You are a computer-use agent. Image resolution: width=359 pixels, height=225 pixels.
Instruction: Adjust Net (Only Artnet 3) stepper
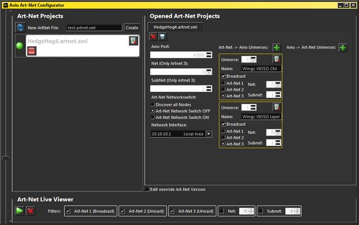209,72
